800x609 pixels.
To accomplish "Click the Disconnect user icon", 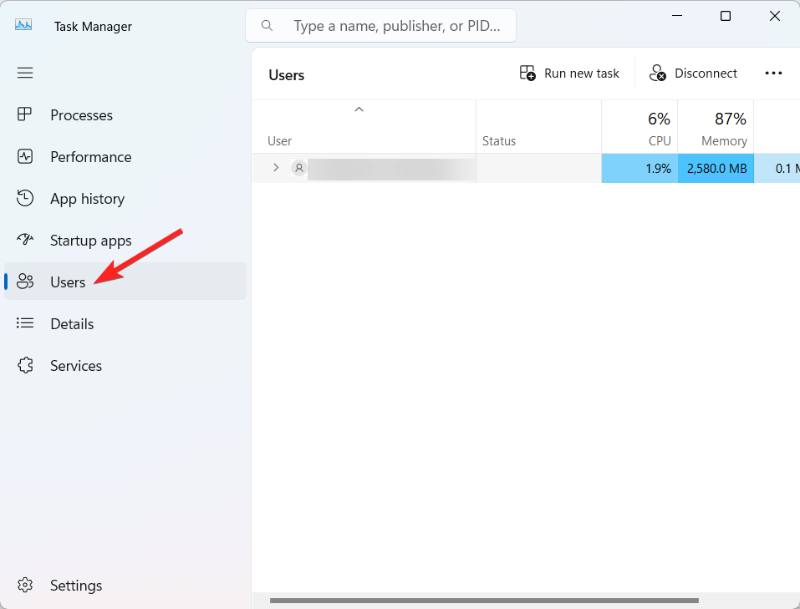I will click(x=657, y=73).
